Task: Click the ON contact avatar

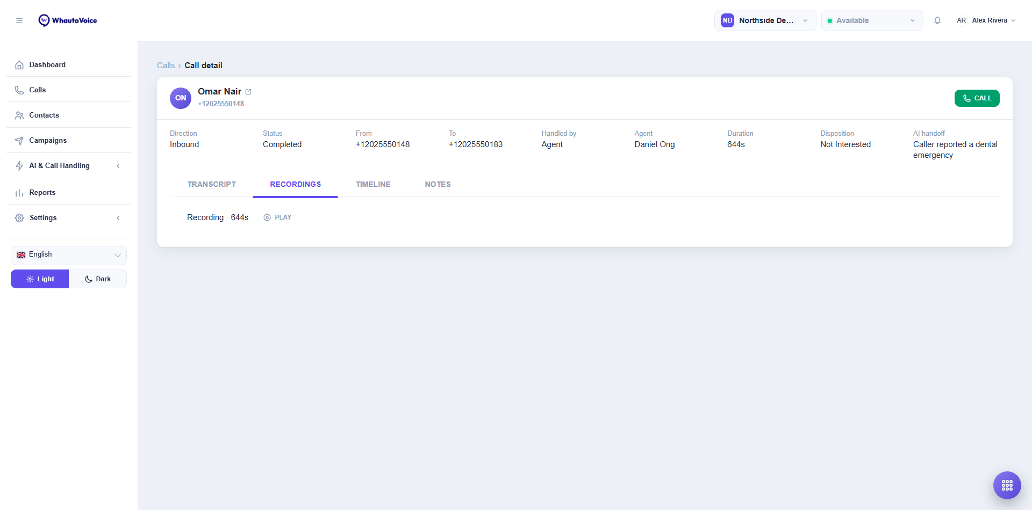Action: [x=181, y=98]
